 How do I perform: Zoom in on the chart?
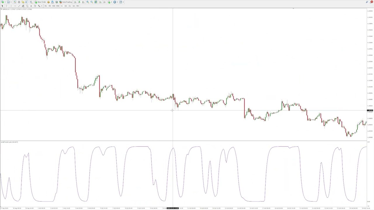(x=88, y=2)
